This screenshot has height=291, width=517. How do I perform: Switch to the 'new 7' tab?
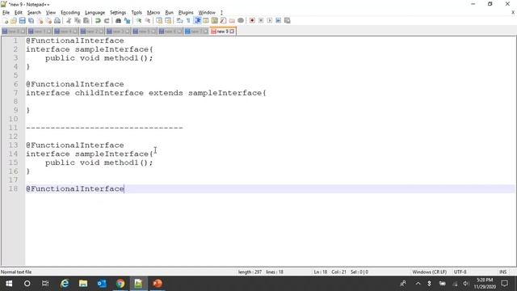pos(196,32)
